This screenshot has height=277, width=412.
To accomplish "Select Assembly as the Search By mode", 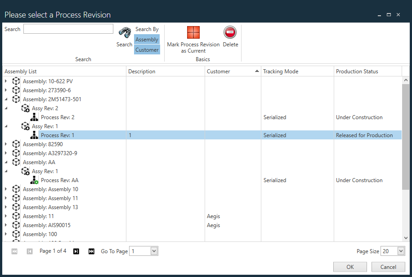I will 147,39.
